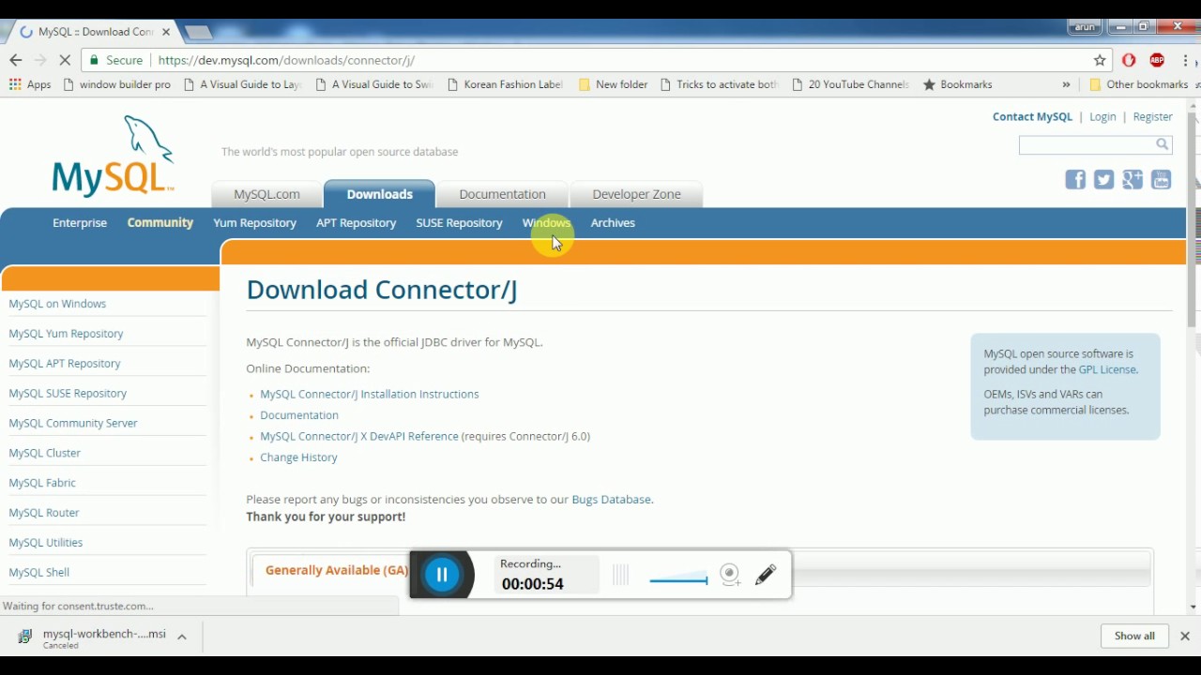Click the browser address bar URL

(x=286, y=60)
